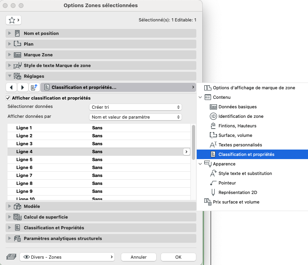Click the Nom et position panel icon
The image size is (308, 265).
coord(17,33)
